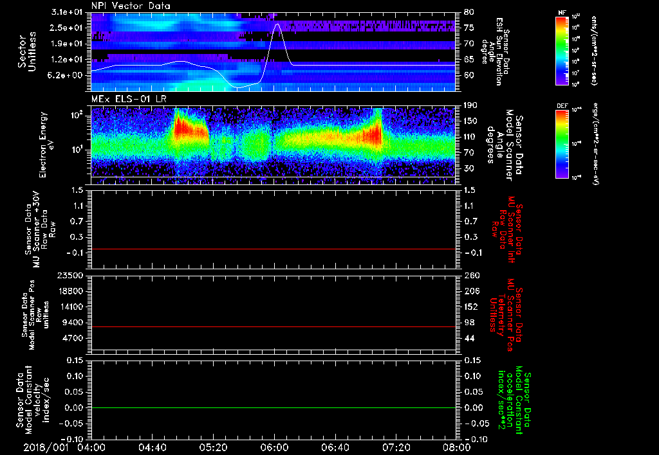This screenshot has width=659, height=455.
Task: Click the '2018/001' date label
Action: (x=46, y=447)
